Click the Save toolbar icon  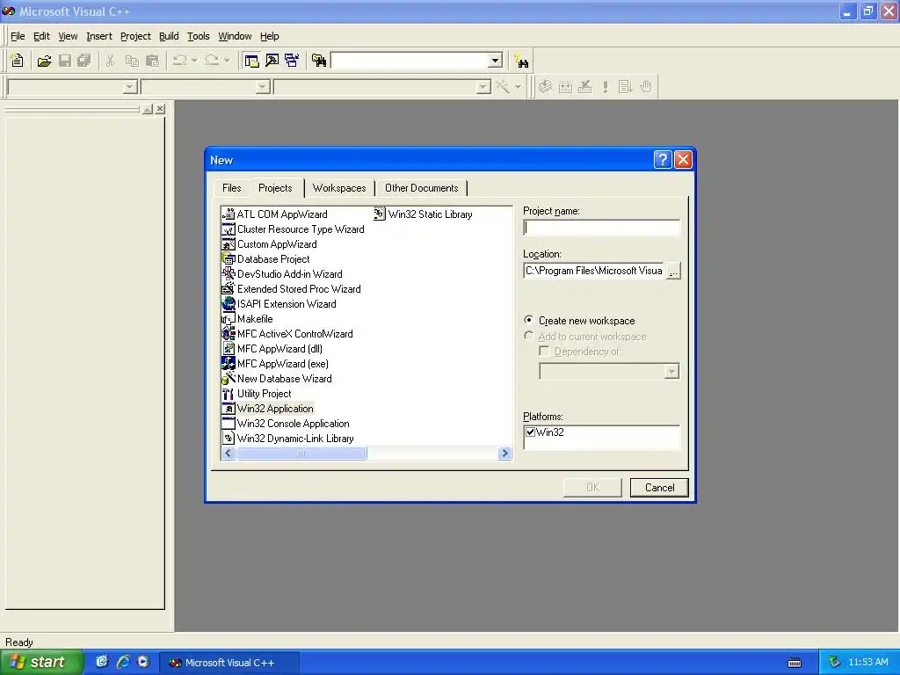click(x=65, y=61)
